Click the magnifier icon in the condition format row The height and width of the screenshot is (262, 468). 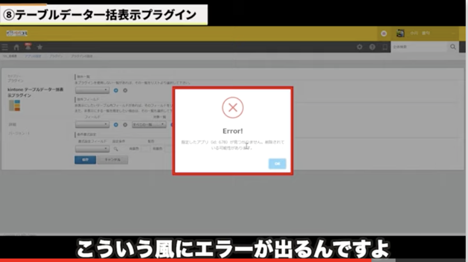[116, 149]
